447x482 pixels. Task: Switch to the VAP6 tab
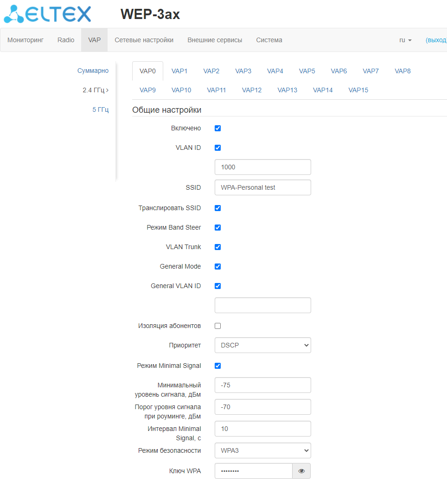pyautogui.click(x=339, y=71)
